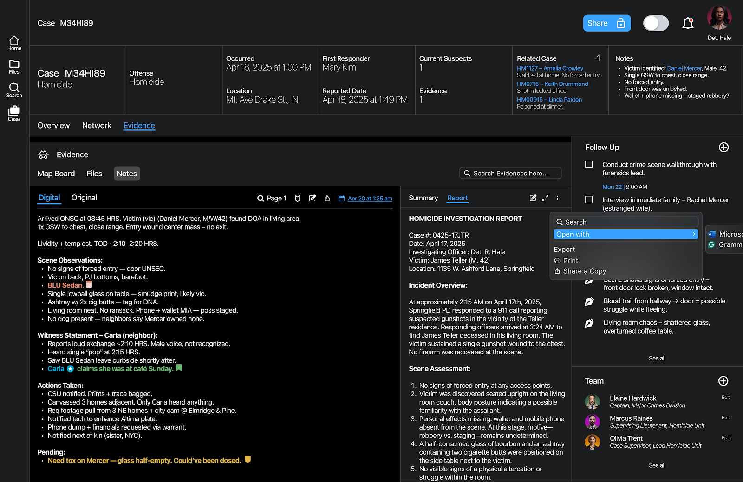The width and height of the screenshot is (743, 482).
Task: Open the Files sidebar icon
Action: pyautogui.click(x=14, y=67)
